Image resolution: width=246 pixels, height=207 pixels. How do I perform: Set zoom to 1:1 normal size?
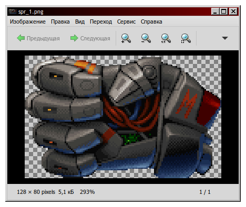click(x=166, y=38)
